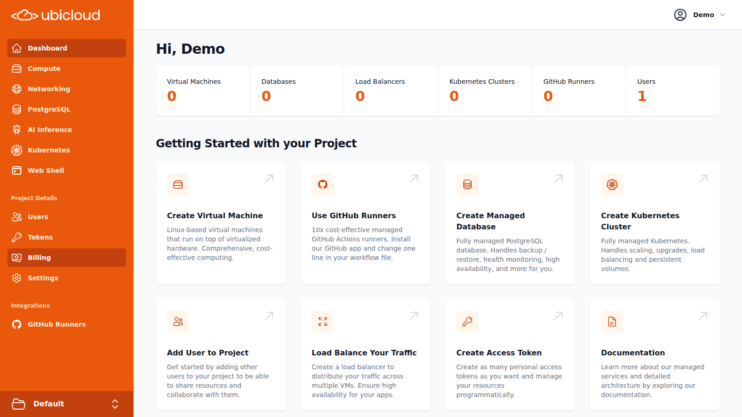Follow the Use GitHub Runners link
742x417 pixels.
(353, 215)
